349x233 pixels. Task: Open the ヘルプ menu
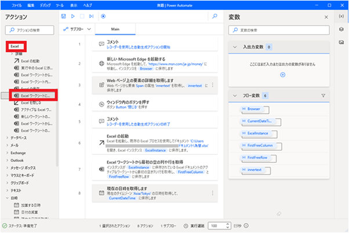point(88,5)
